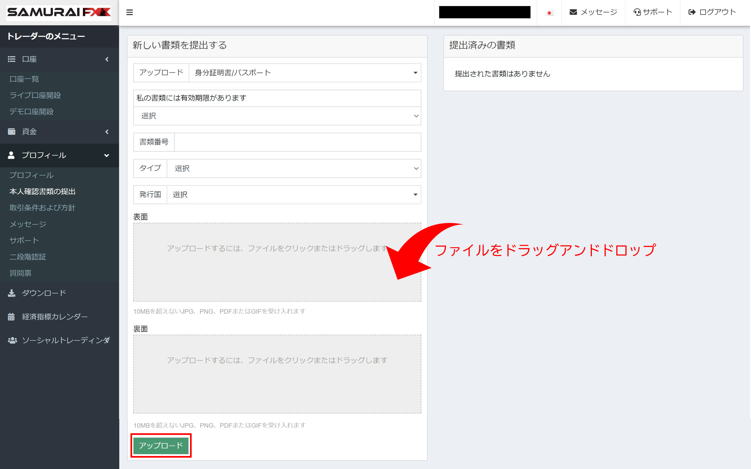This screenshot has height=469, width=751.
Task: Click the 裏面 file upload drop zone
Action: tap(277, 374)
